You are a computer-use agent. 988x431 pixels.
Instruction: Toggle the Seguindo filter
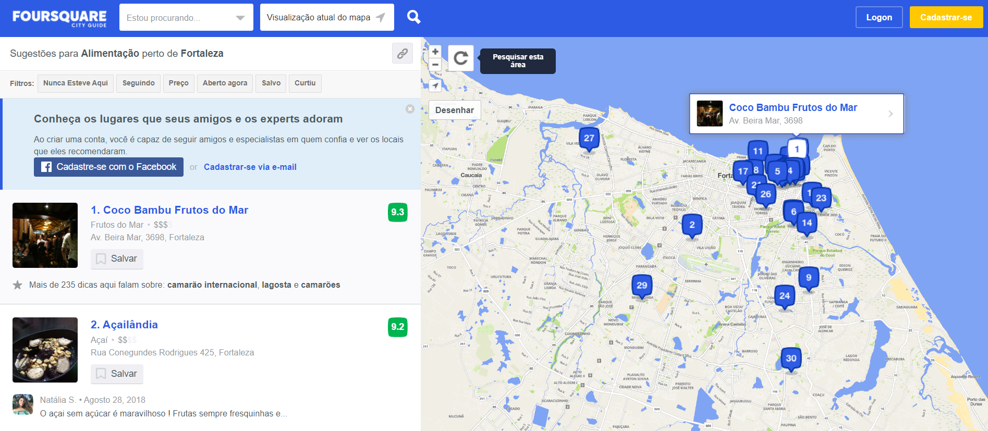139,83
